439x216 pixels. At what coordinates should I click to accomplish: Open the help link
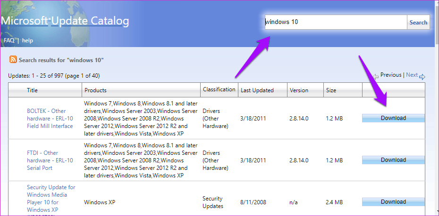[28, 40]
